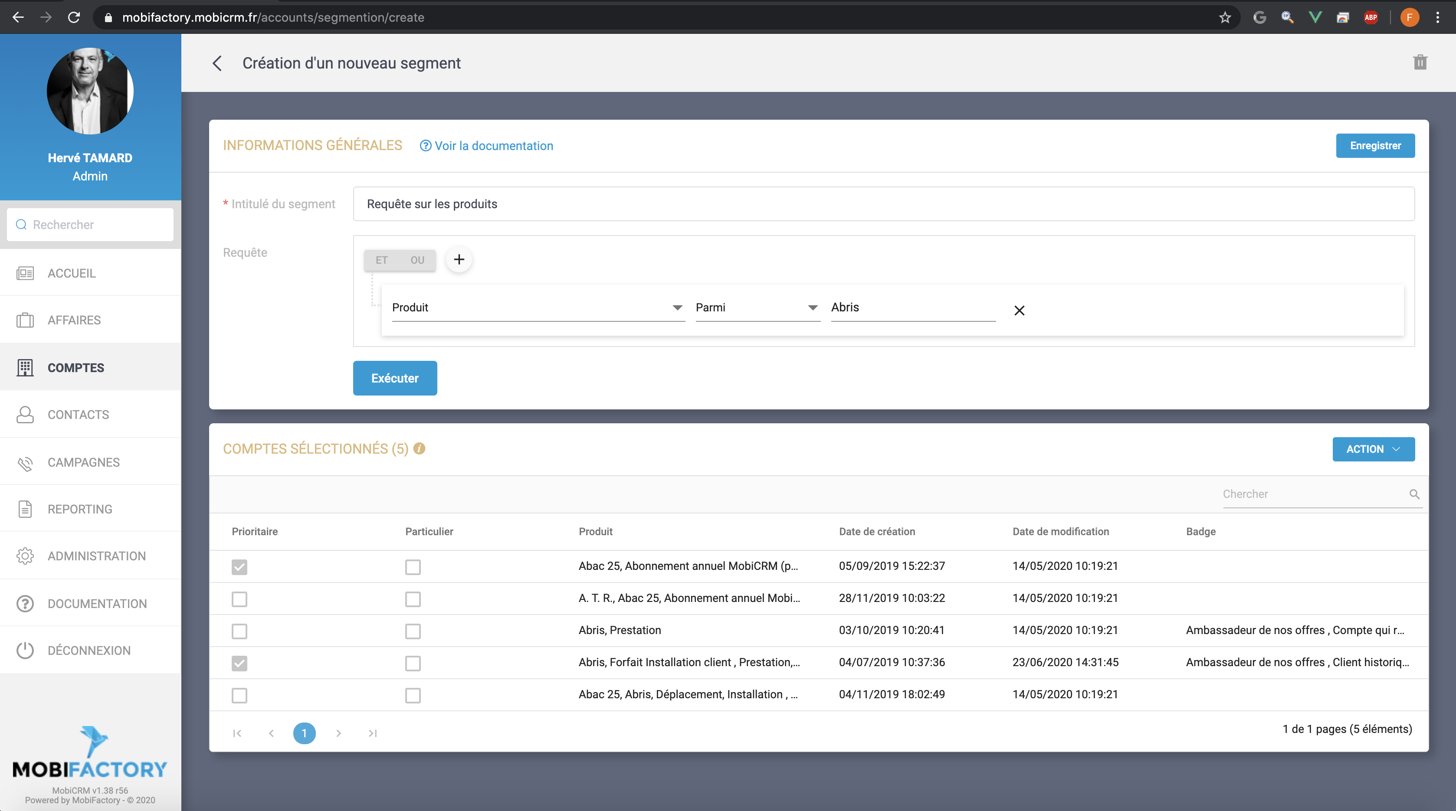
Task: Navigate to CAMPAGNES sidebar item
Action: point(83,462)
